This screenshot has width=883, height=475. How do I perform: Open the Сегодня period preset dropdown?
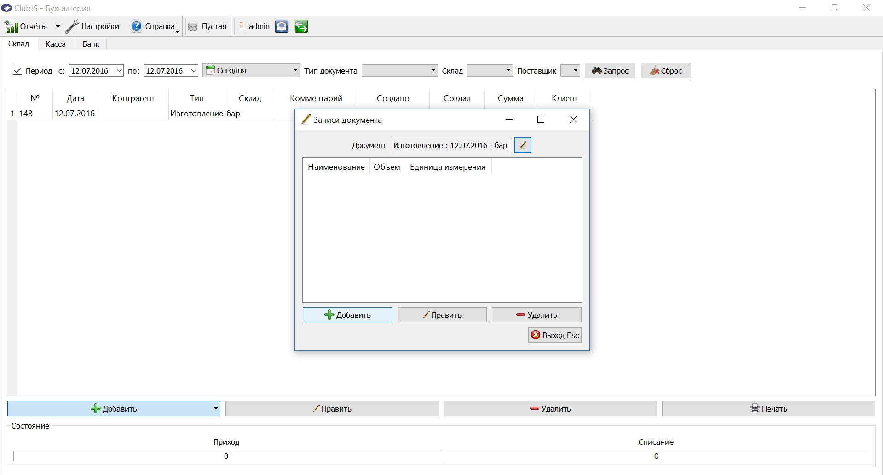coord(251,70)
